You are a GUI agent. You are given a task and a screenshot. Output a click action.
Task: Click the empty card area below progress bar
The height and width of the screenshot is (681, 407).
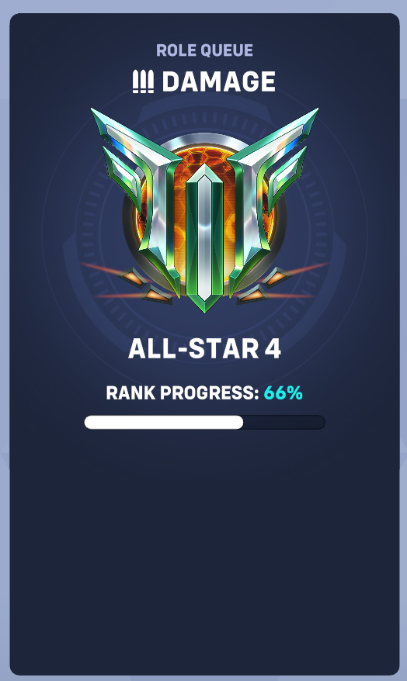[204, 551]
